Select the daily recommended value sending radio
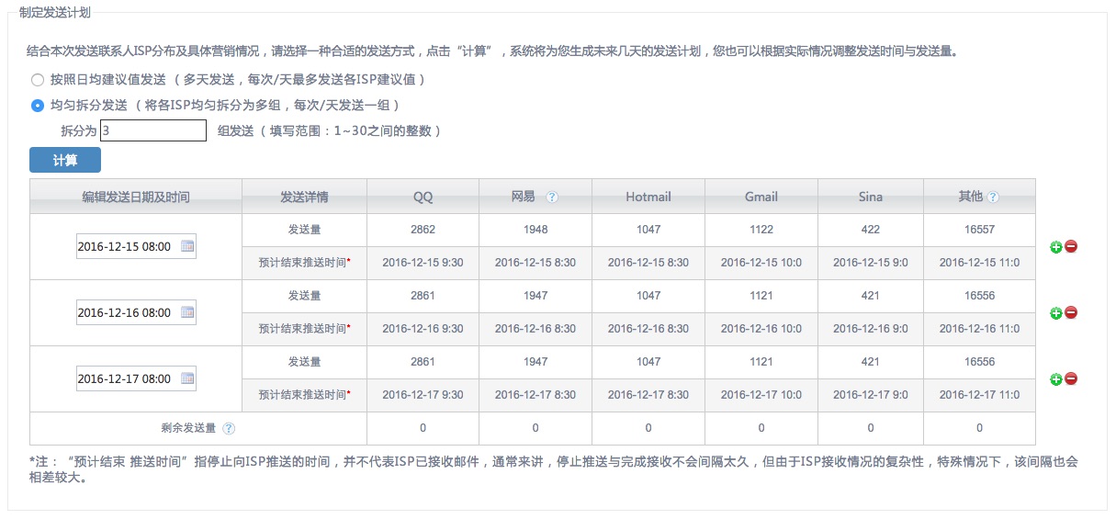This screenshot has width=1116, height=519. click(38, 80)
